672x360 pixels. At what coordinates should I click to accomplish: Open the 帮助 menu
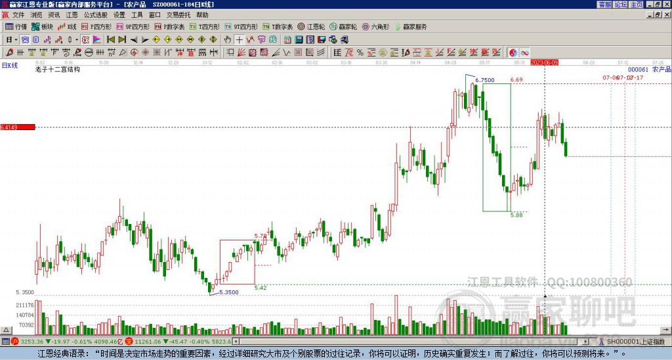tap(202, 15)
